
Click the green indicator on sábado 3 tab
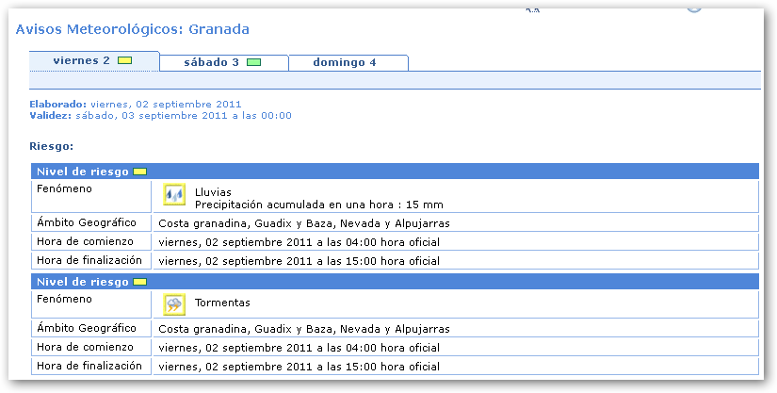253,63
